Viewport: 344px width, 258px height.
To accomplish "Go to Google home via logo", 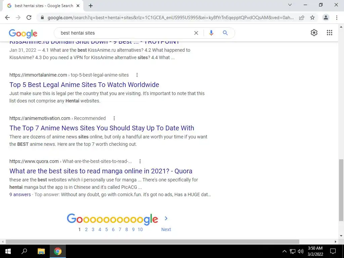I will tap(23, 34).
